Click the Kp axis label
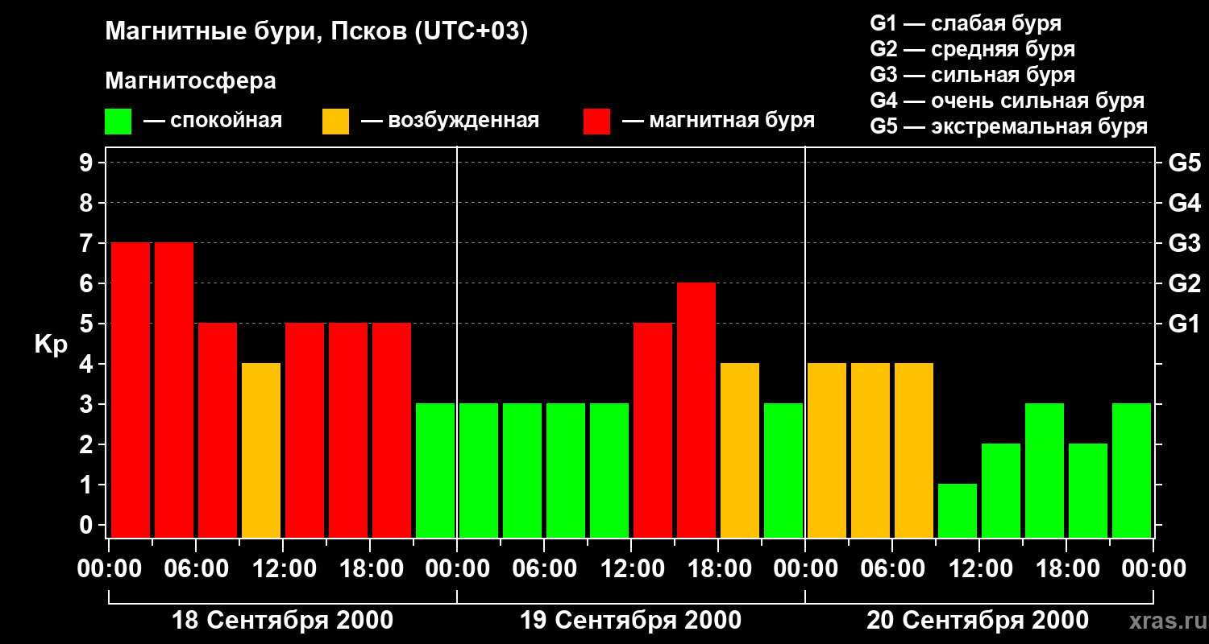 point(52,345)
